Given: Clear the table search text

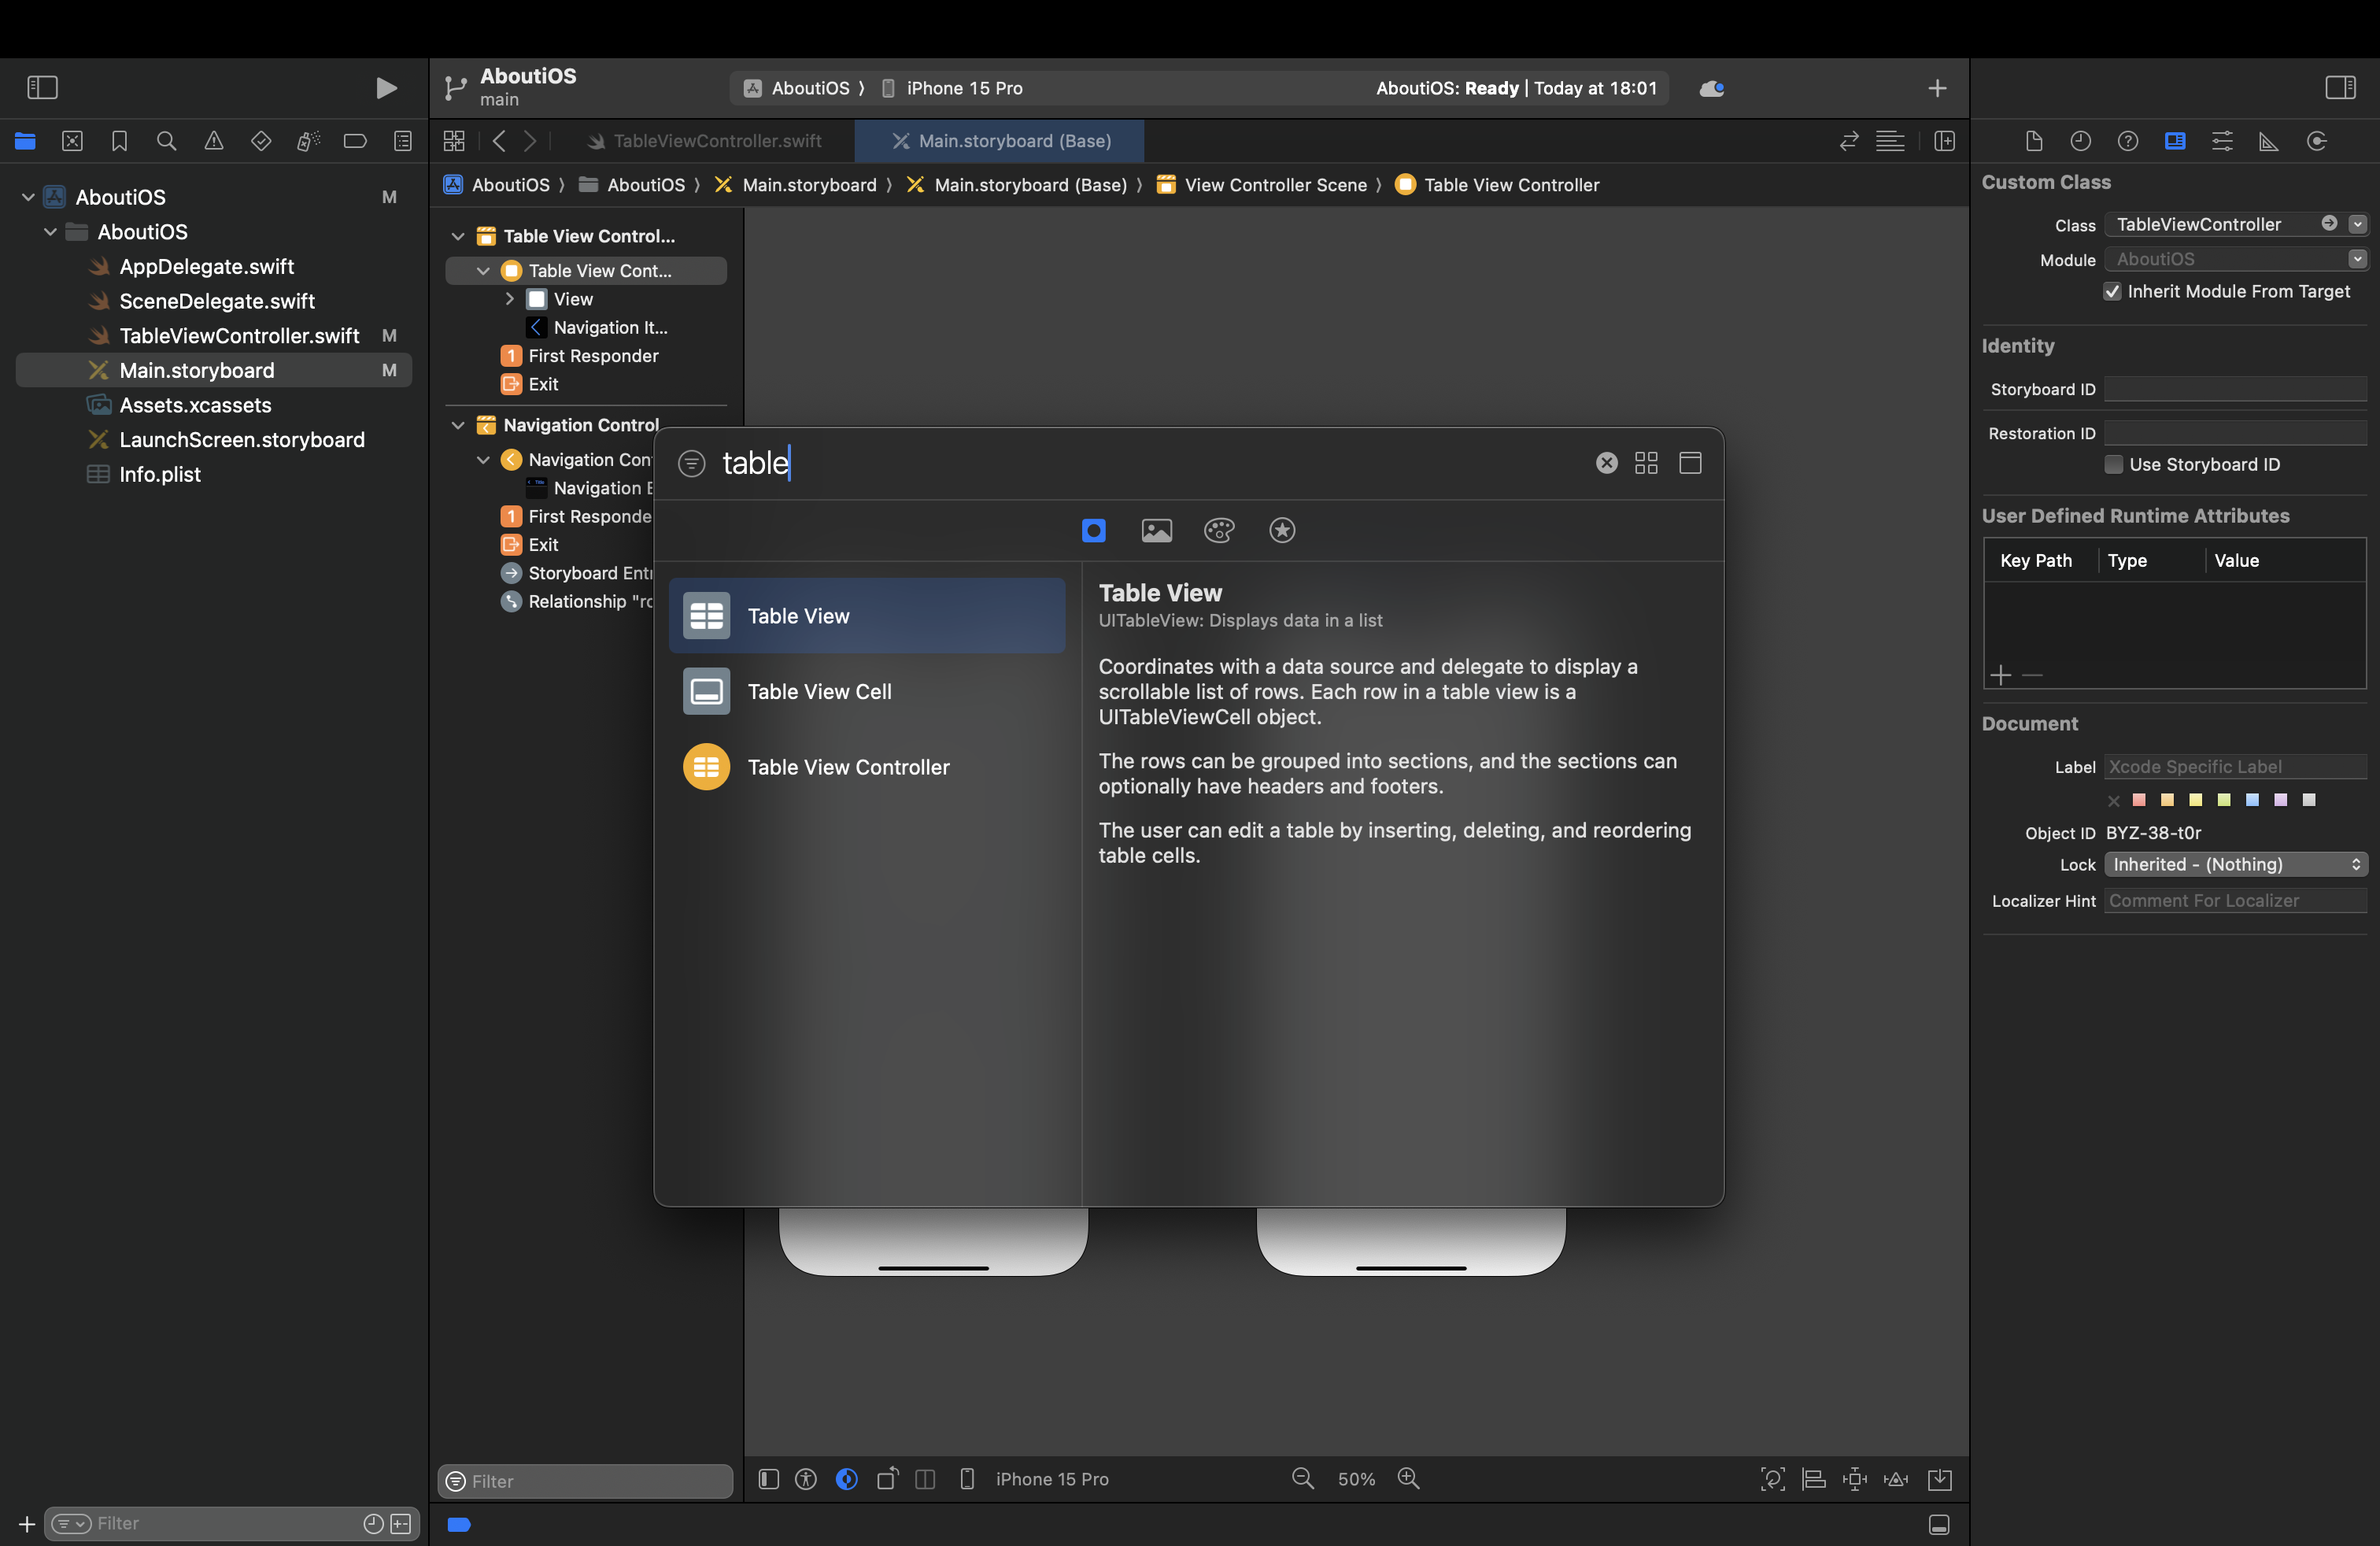Looking at the screenshot, I should click(x=1606, y=463).
